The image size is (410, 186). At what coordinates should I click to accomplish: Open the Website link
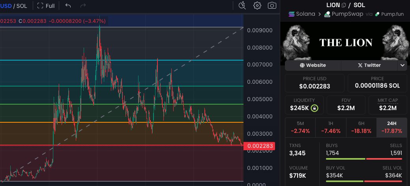click(313, 65)
